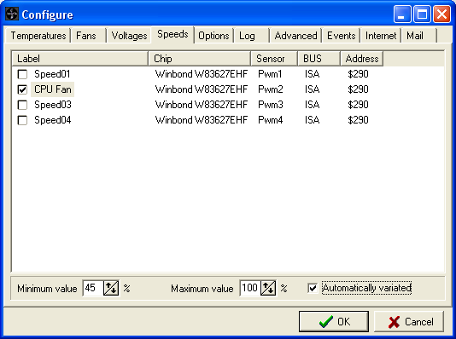This screenshot has width=456, height=339.
Task: Sort by the Label column header
Action: click(x=80, y=59)
